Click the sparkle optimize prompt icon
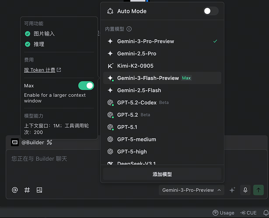The height and width of the screenshot is (218, 269). click(232, 190)
